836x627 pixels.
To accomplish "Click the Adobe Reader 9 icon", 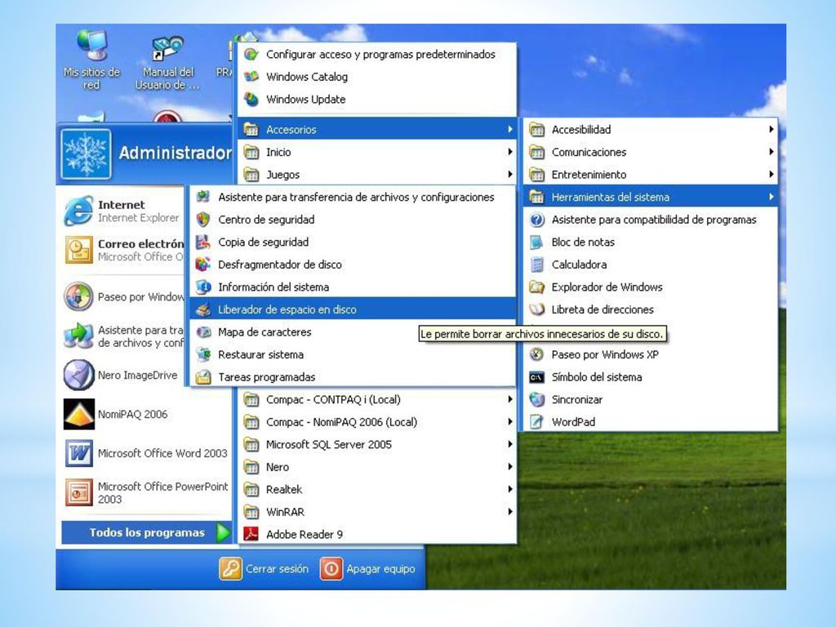I will click(x=251, y=534).
